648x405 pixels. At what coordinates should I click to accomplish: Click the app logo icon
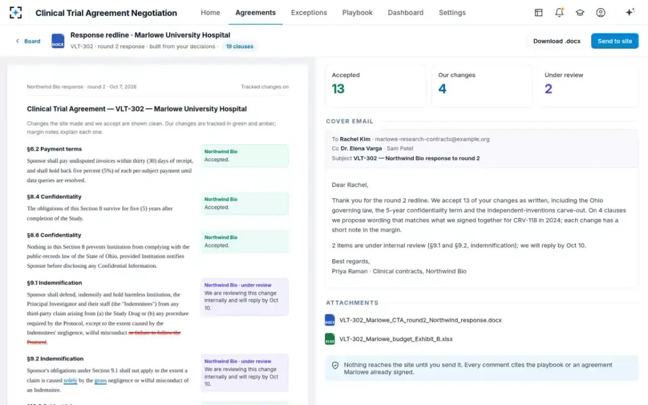point(16,12)
